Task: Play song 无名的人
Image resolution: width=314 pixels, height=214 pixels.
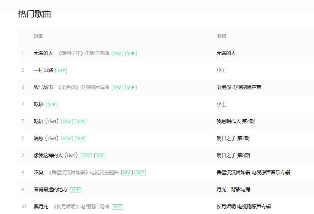Action: [x=43, y=53]
